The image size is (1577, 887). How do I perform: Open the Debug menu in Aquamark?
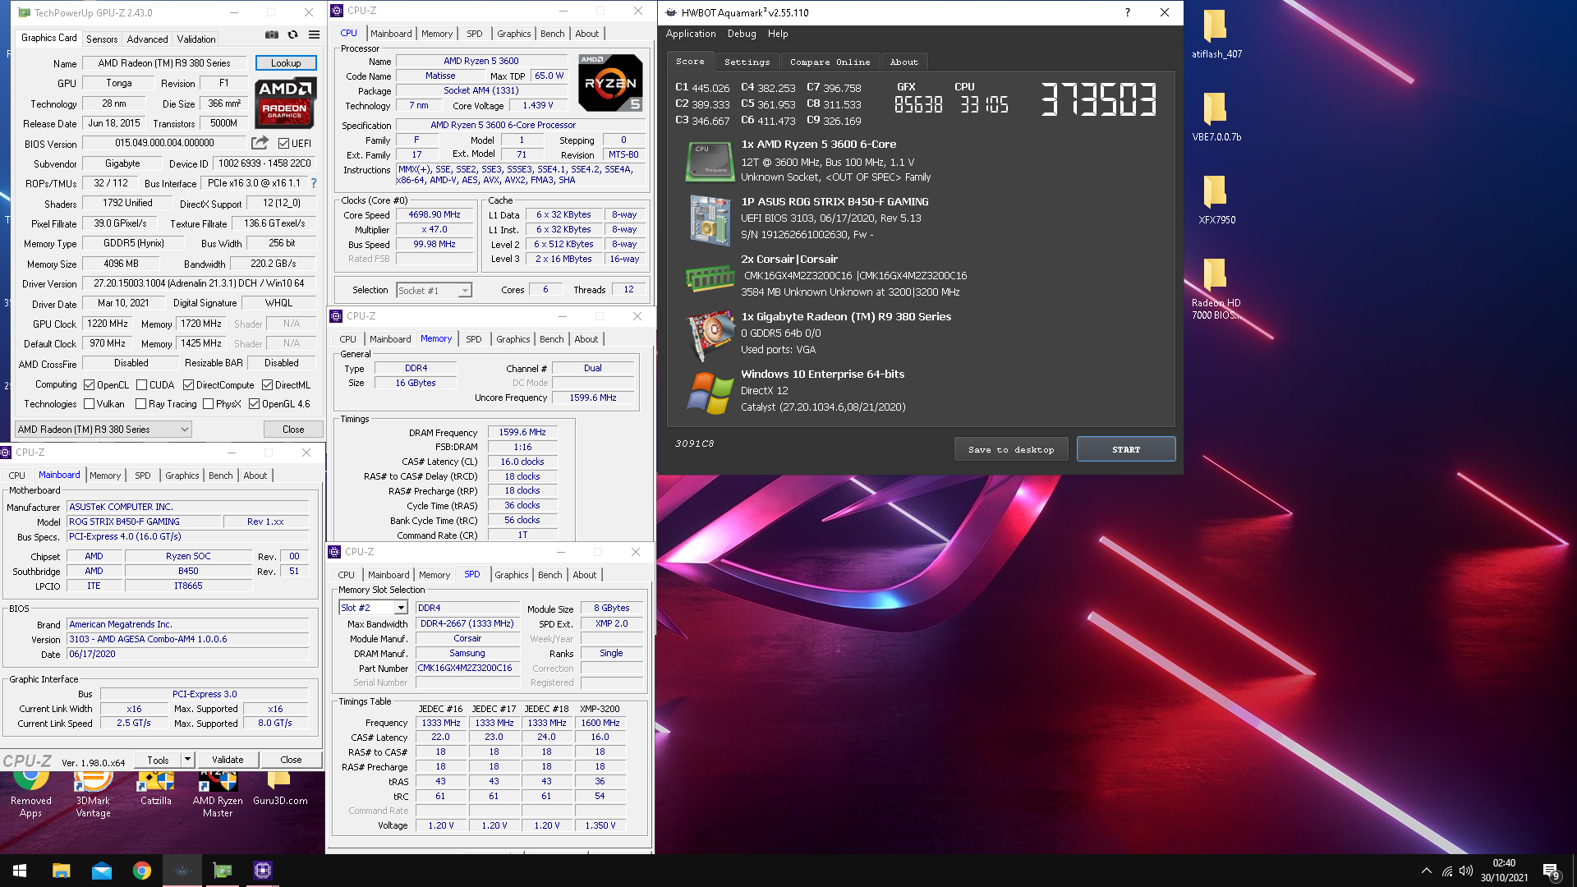(x=741, y=34)
